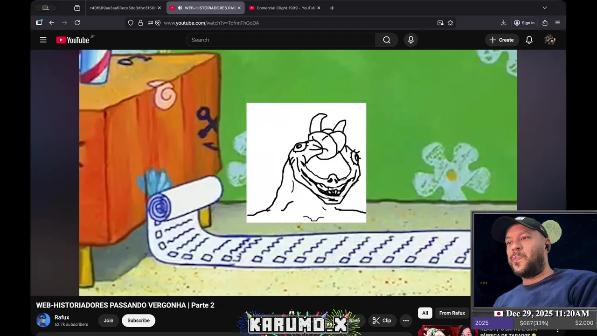Select the All filter chip
The image size is (597, 336).
[x=425, y=313]
